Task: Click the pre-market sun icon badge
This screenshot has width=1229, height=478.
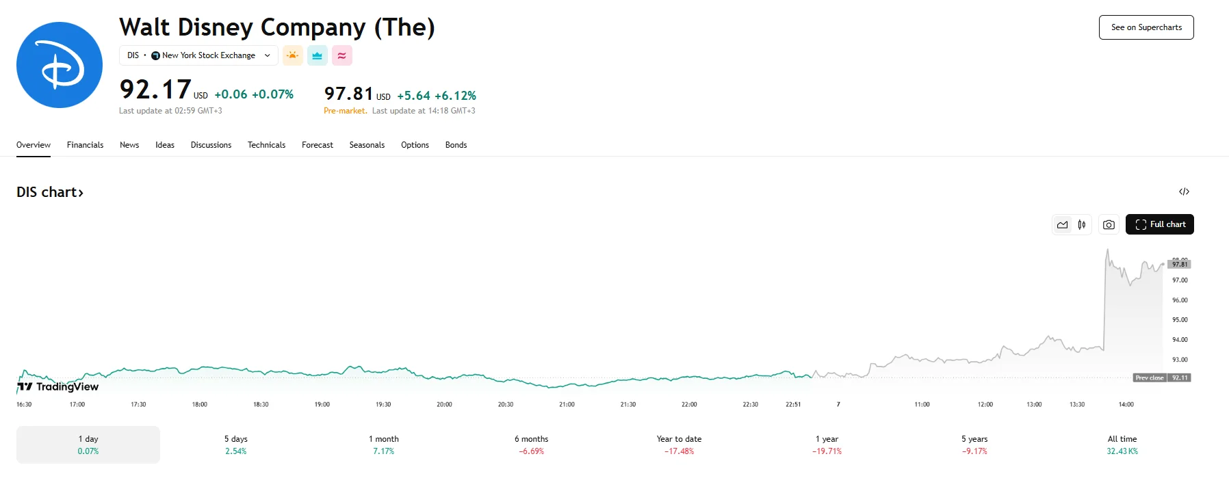Action: 293,55
